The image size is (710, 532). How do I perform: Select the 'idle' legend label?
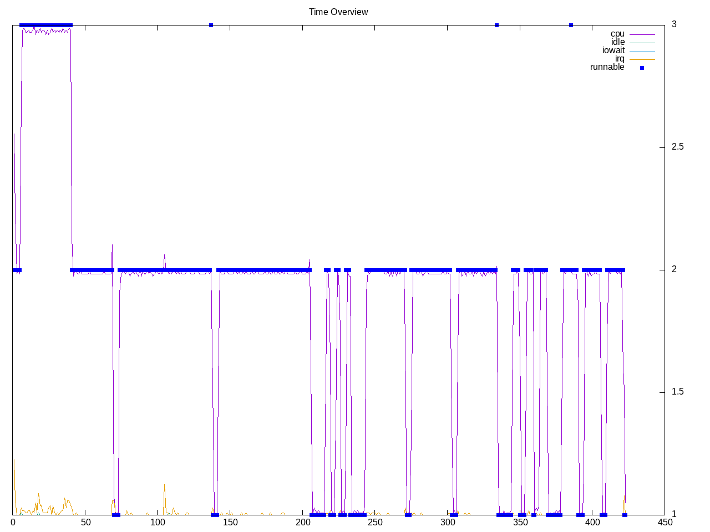pyautogui.click(x=617, y=42)
